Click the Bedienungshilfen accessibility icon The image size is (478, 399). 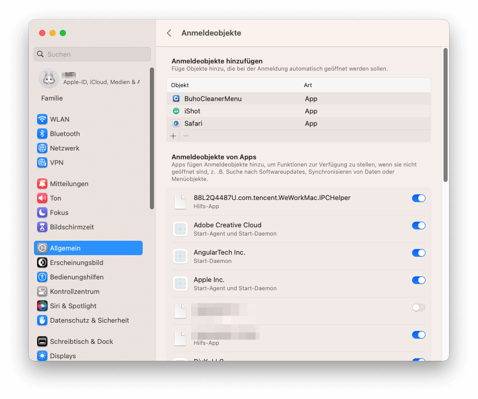click(x=42, y=277)
